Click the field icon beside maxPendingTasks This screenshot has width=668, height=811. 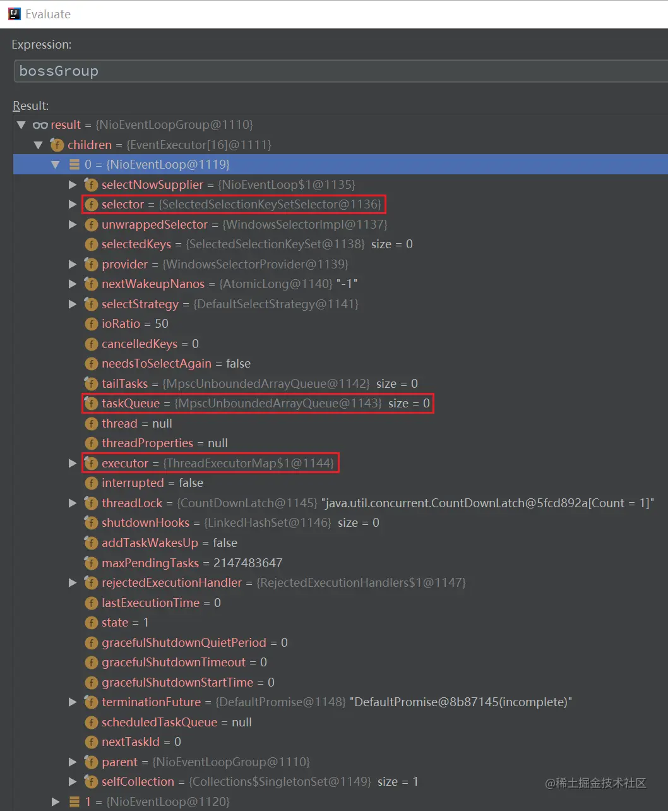coord(92,563)
